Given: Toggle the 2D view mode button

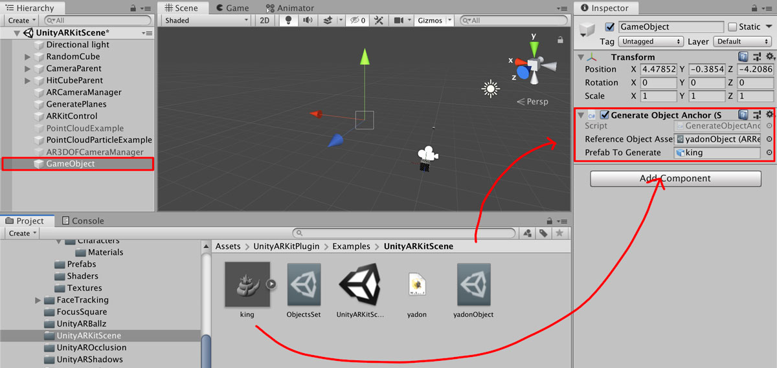Looking at the screenshot, I should tap(265, 20).
